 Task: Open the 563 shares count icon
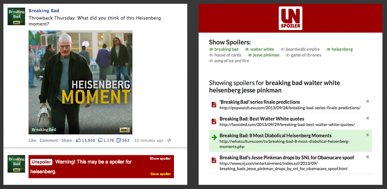click(x=123, y=140)
